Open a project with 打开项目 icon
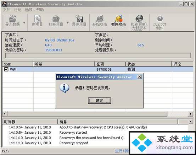This screenshot has height=155, width=196. 56,21
